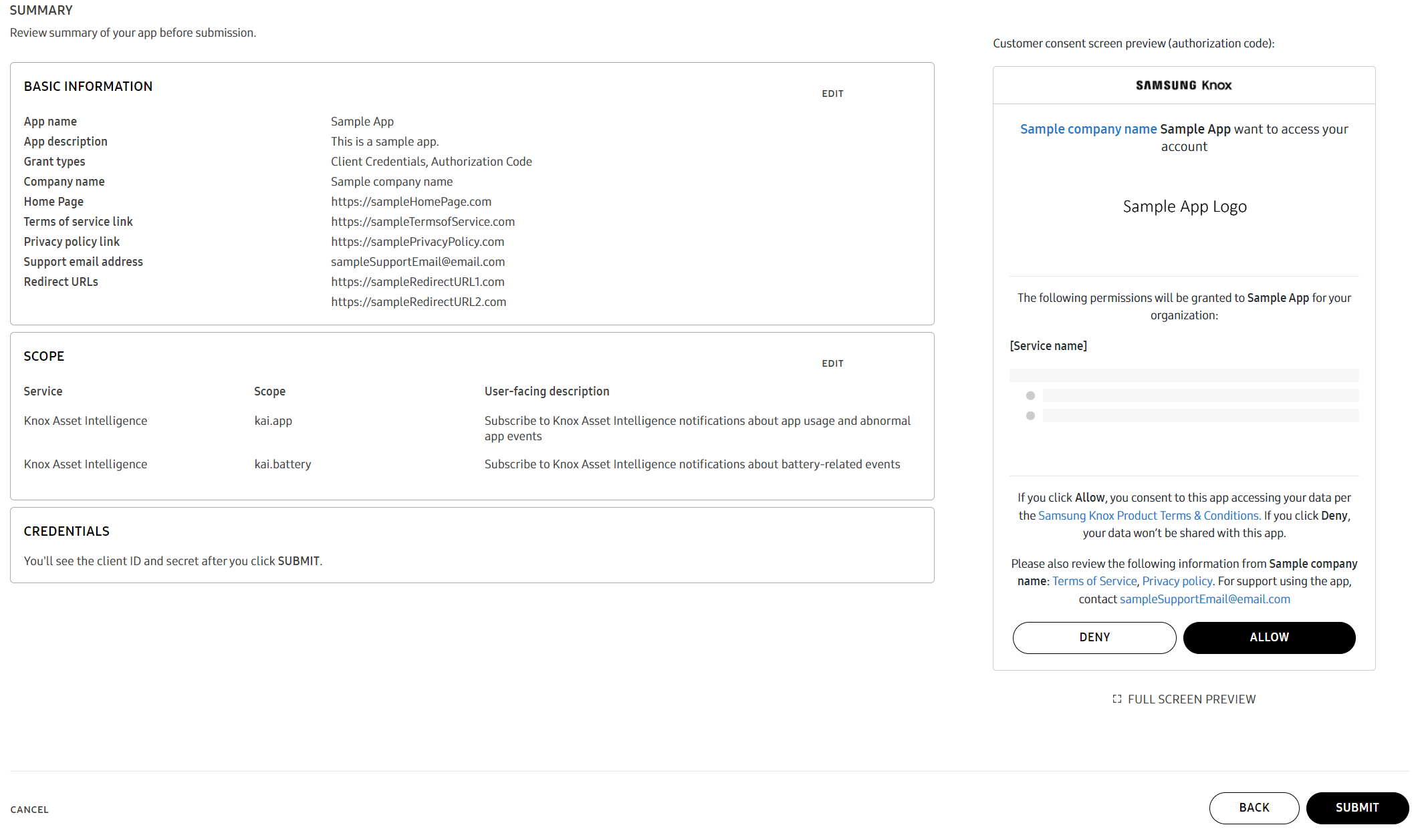The height and width of the screenshot is (831, 1416).
Task: Click the Sample App Logo placeholder
Action: [1184, 206]
